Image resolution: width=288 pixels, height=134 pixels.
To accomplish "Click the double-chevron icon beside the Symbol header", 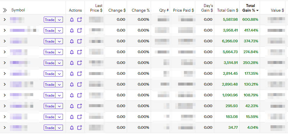I will [5, 10].
